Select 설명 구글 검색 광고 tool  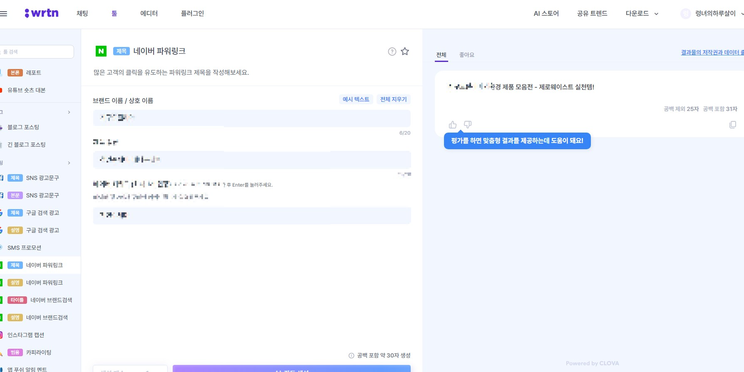[40, 230]
